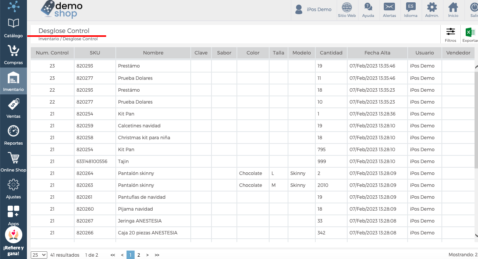Screen dimensions: 478x259
Task: Open the iPos Demo user profile
Action: 313,10
